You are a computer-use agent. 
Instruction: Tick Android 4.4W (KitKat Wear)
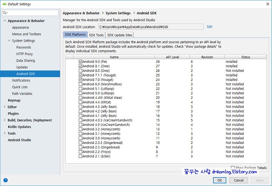[80, 98]
